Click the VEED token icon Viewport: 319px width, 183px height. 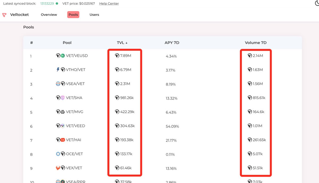tap(63, 126)
